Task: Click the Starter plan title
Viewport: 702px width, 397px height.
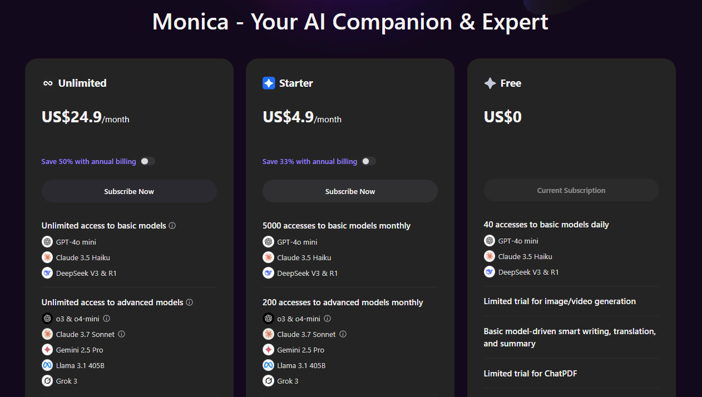Action: [x=296, y=83]
